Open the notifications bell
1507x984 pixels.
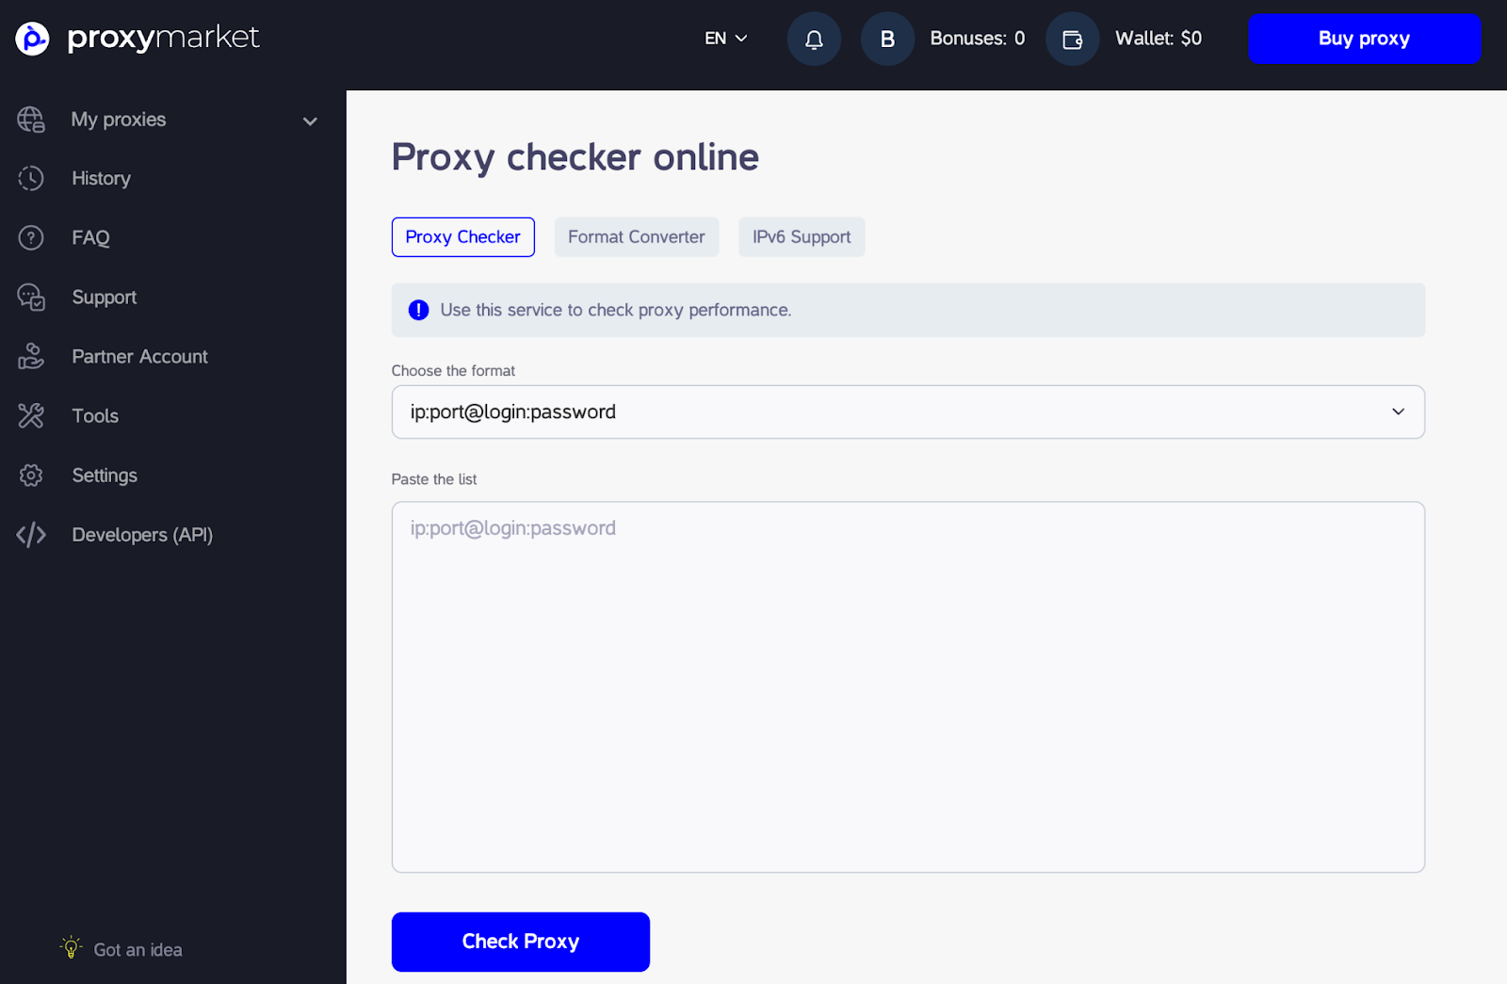tap(814, 39)
